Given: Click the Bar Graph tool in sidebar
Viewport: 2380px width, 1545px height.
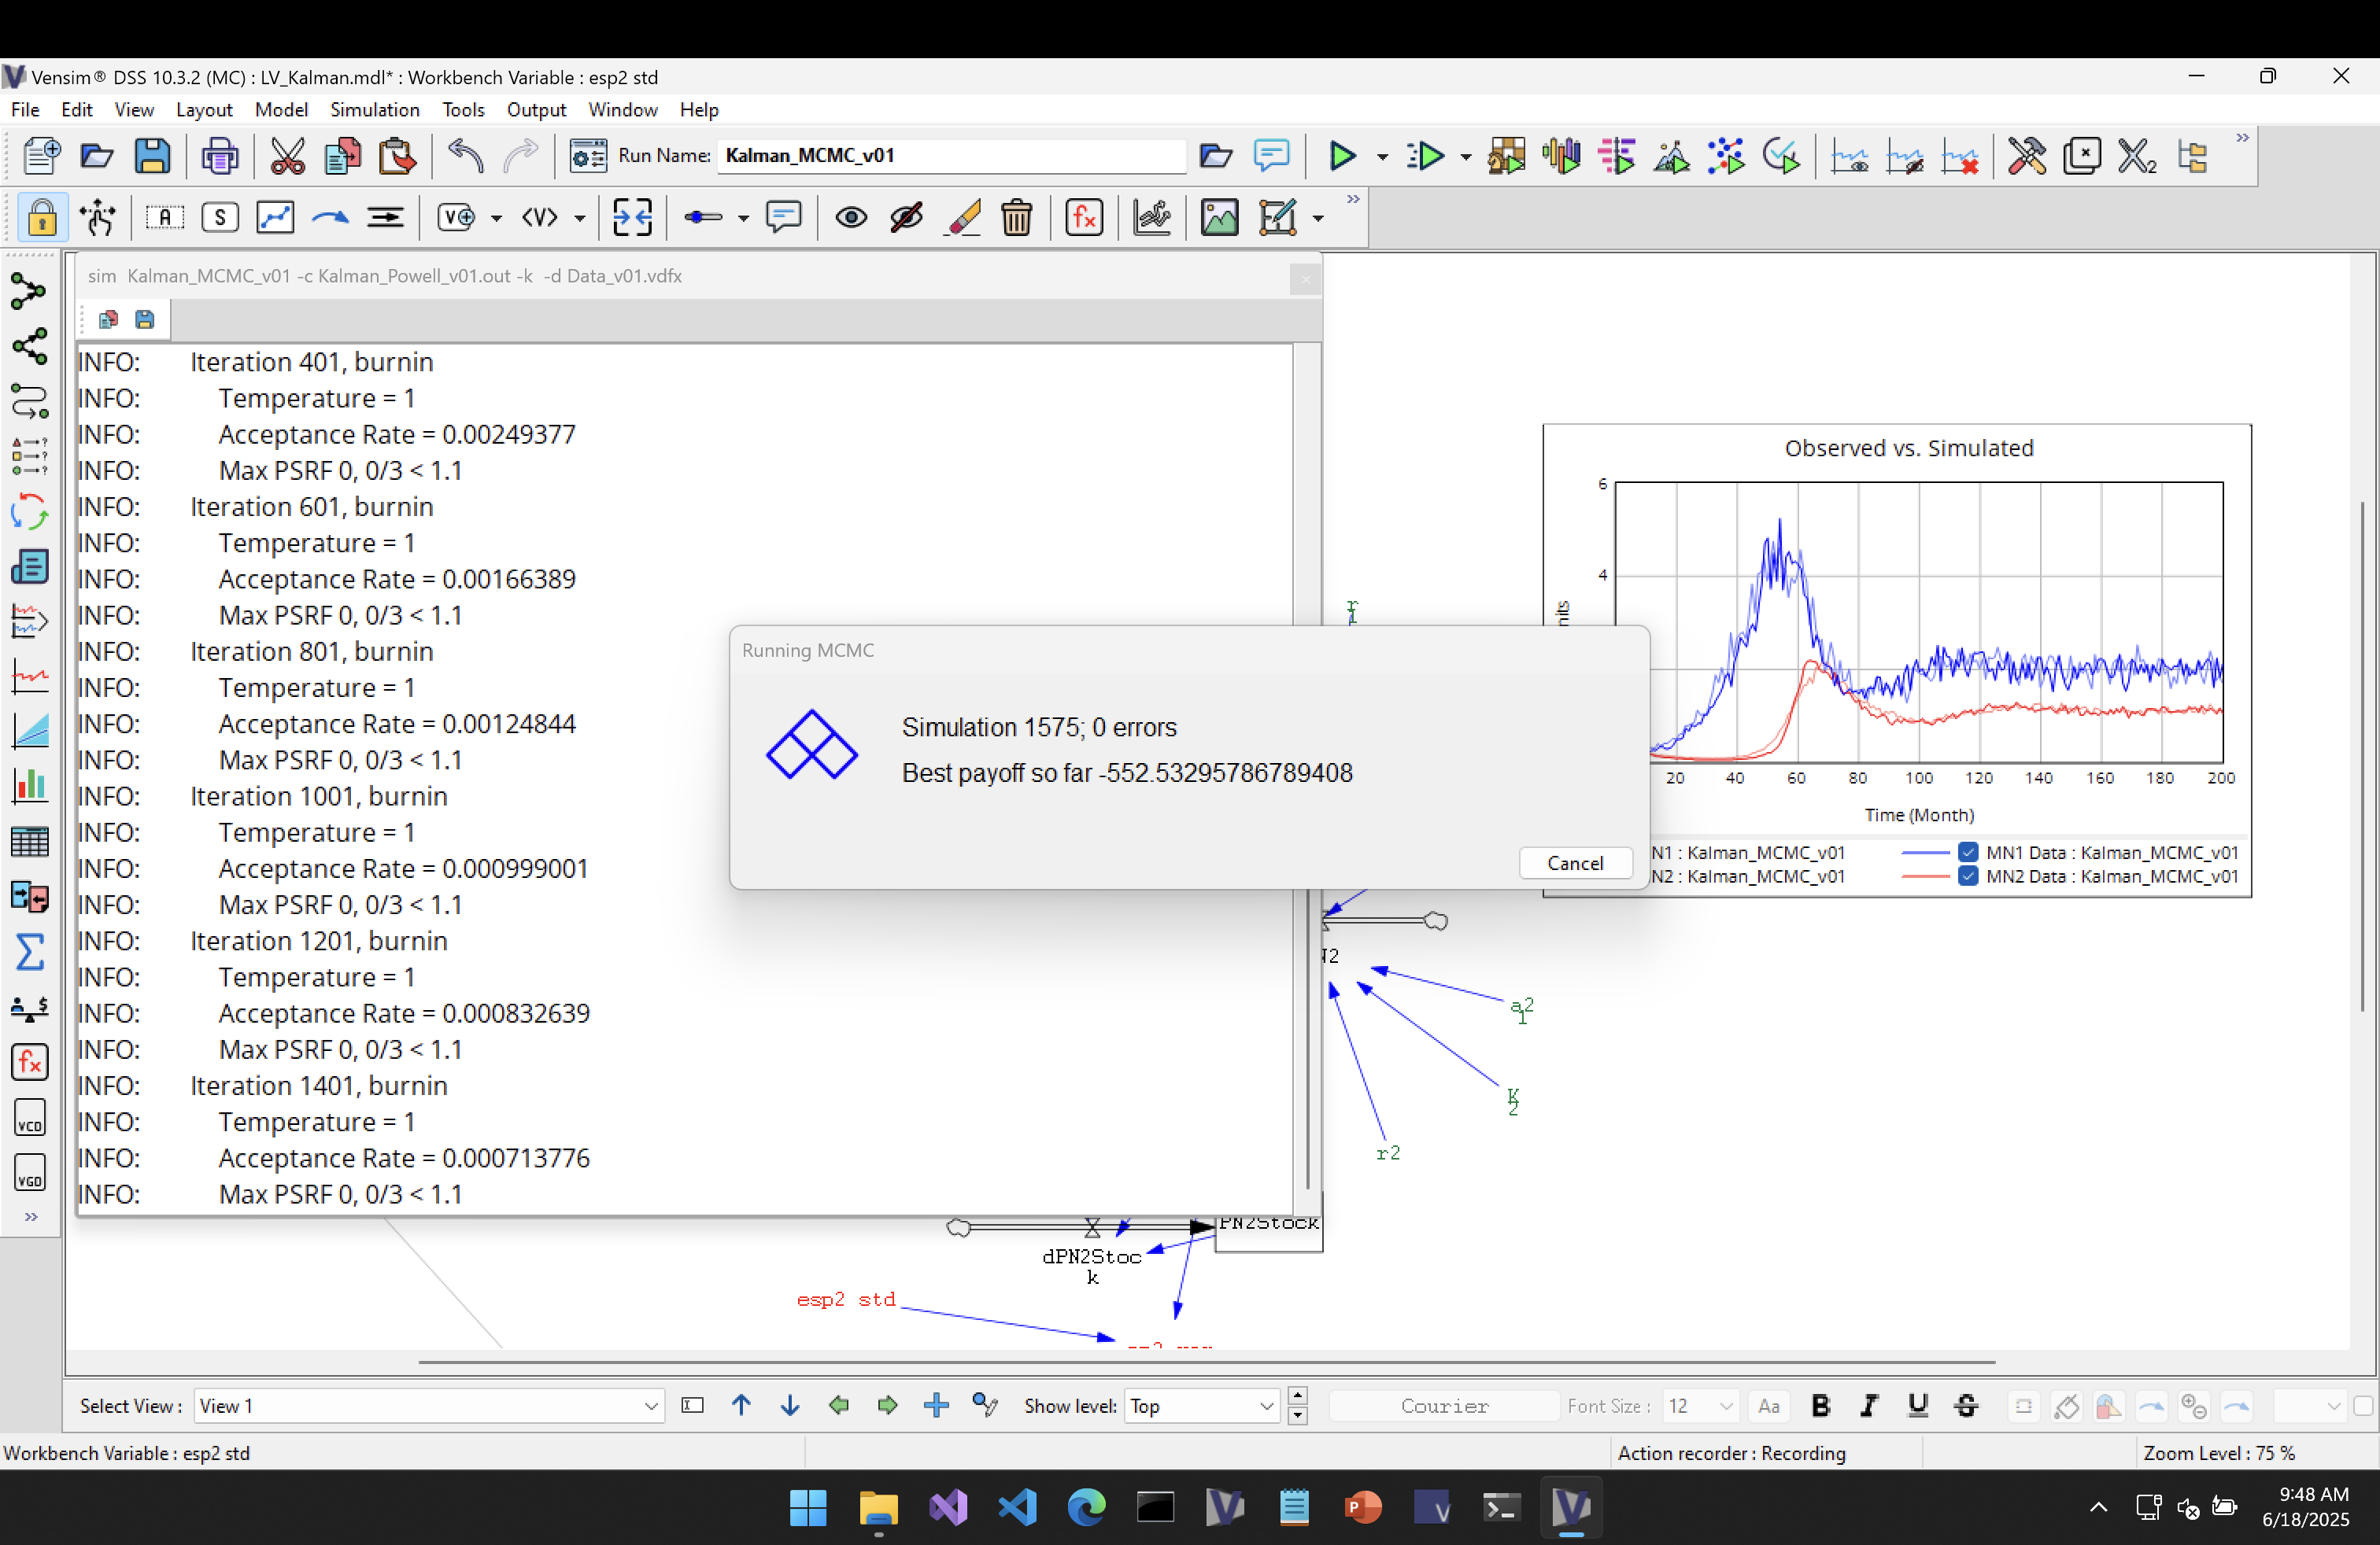Looking at the screenshot, I should tap(29, 787).
